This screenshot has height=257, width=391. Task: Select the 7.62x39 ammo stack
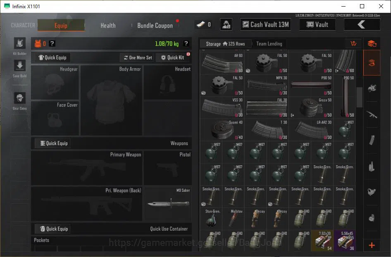click(322, 241)
